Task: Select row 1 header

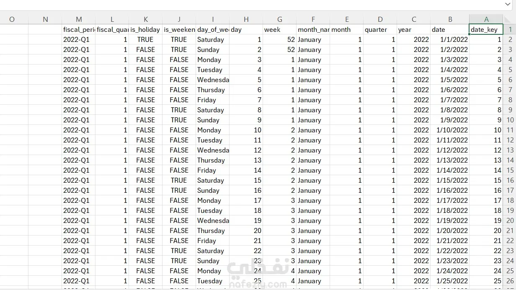Action: [510, 29]
